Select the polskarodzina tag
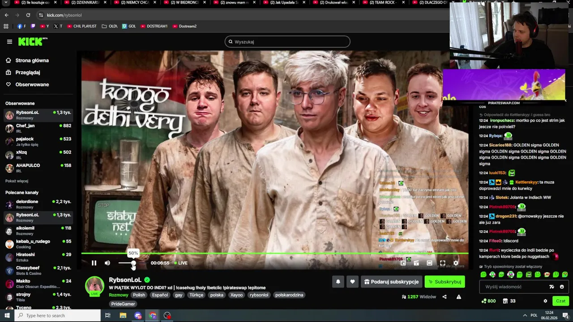Viewport: 573px width, 322px height. click(x=289, y=295)
